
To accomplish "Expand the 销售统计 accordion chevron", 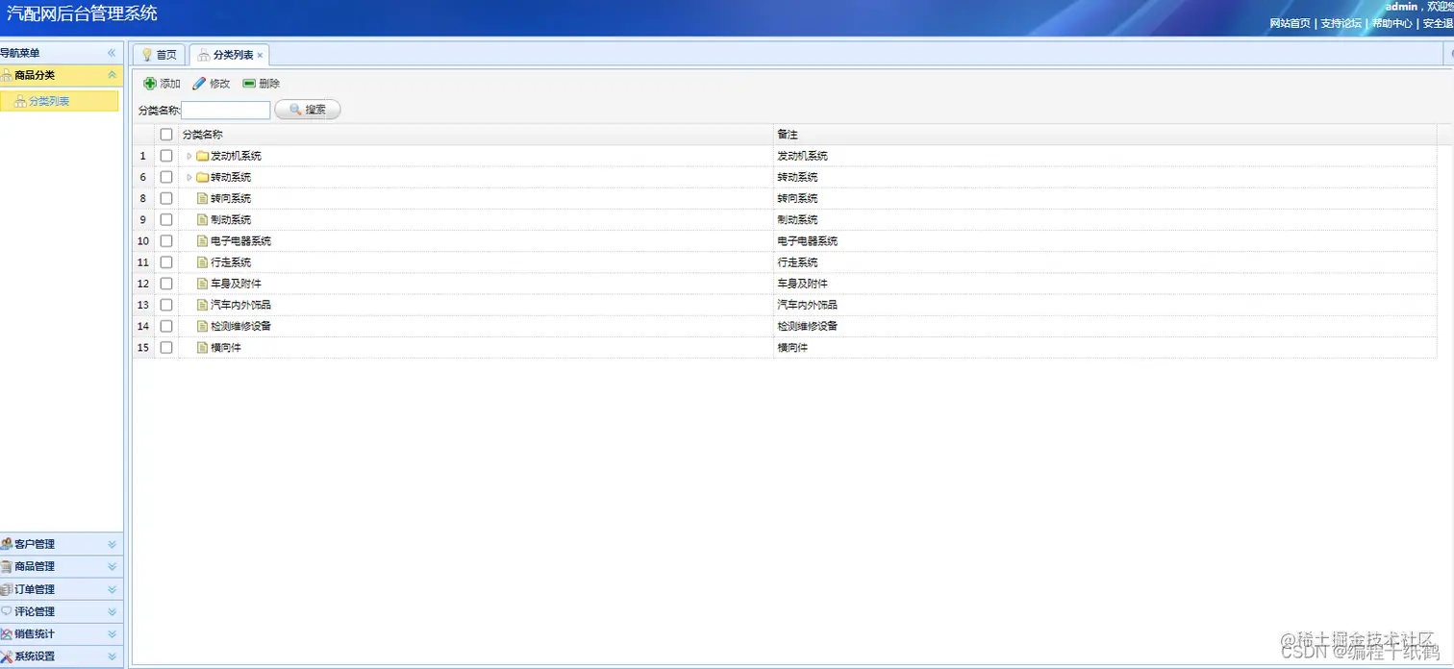I will click(112, 634).
